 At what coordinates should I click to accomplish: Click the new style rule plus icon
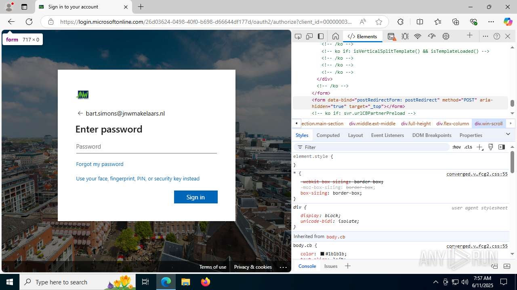[479, 147]
